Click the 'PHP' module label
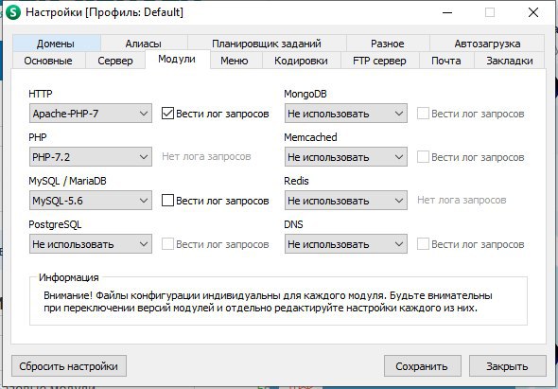Viewport: 558px width, 389px height. (38, 137)
